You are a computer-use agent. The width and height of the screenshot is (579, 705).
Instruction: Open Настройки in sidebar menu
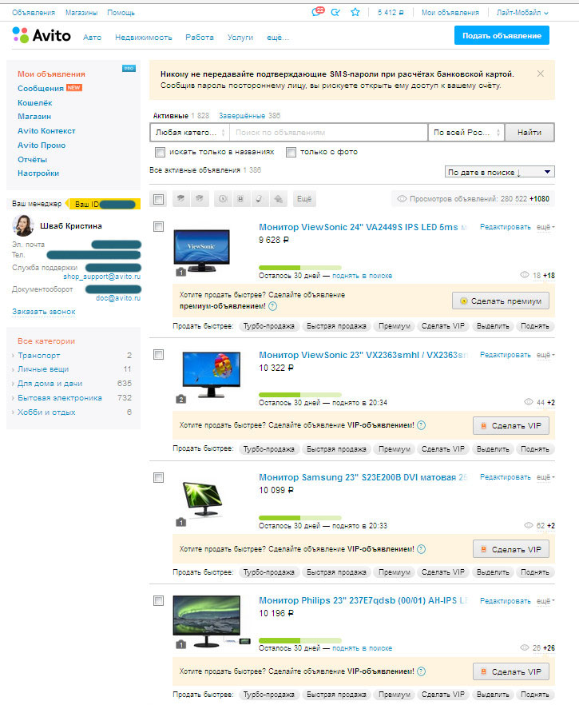pyautogui.click(x=38, y=173)
